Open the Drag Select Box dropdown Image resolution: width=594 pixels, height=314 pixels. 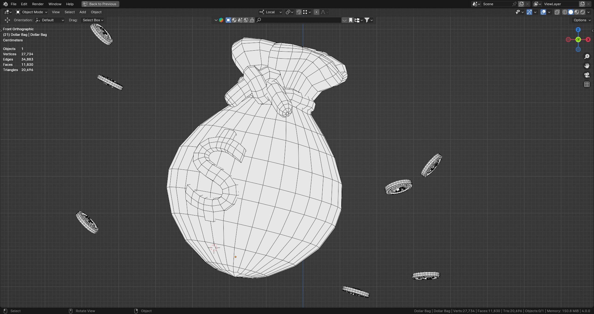click(x=93, y=20)
